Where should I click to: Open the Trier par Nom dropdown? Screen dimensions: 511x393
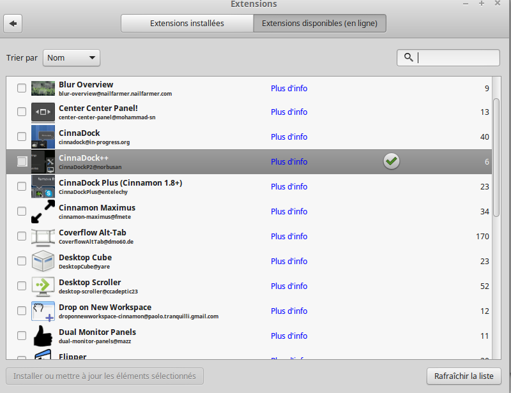coord(72,57)
